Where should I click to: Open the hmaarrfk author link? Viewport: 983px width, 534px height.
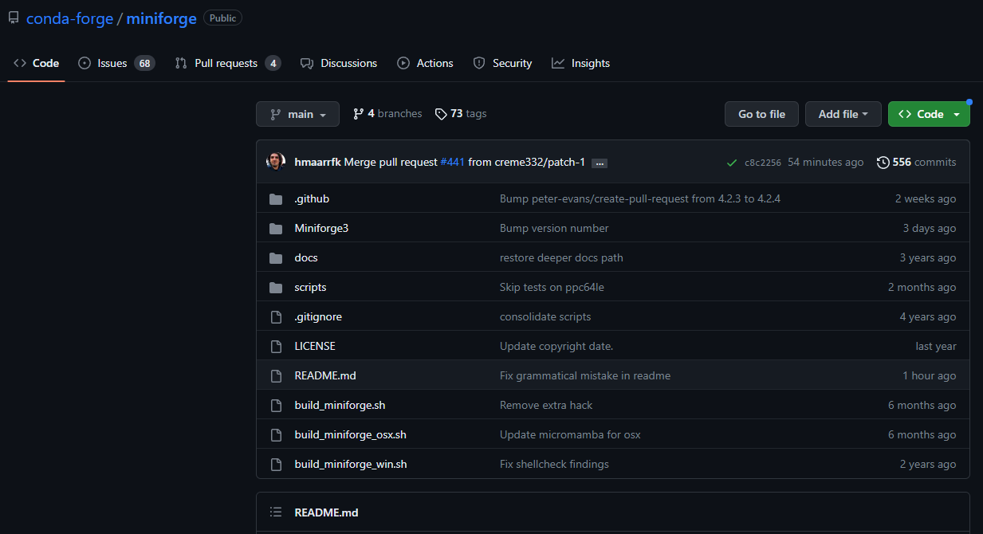point(317,162)
